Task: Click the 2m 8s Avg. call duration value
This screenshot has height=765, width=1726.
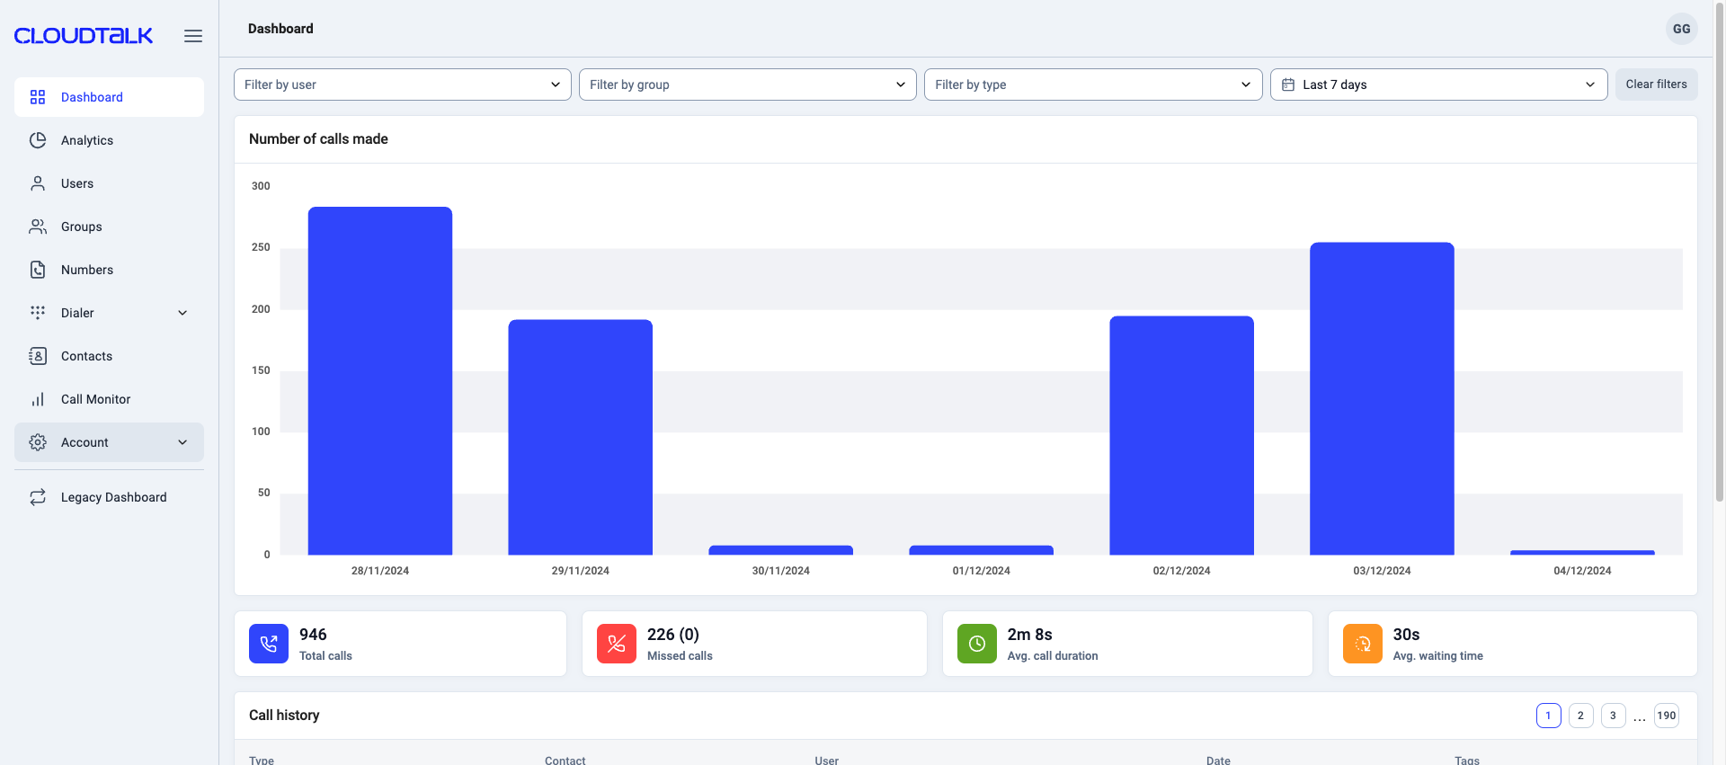Action: 1030,635
